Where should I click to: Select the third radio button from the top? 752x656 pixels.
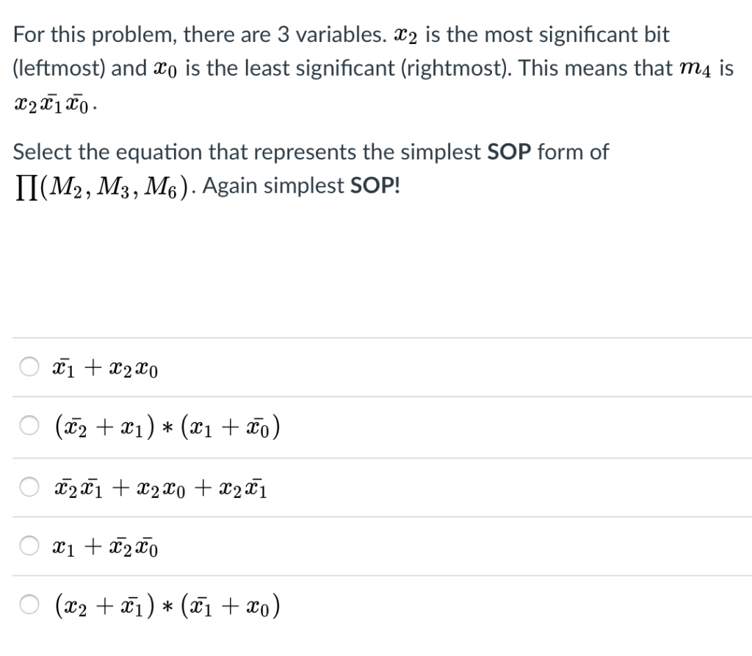29,486
